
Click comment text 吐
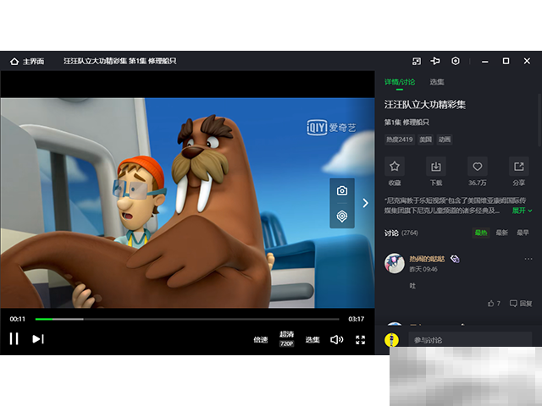pos(412,286)
